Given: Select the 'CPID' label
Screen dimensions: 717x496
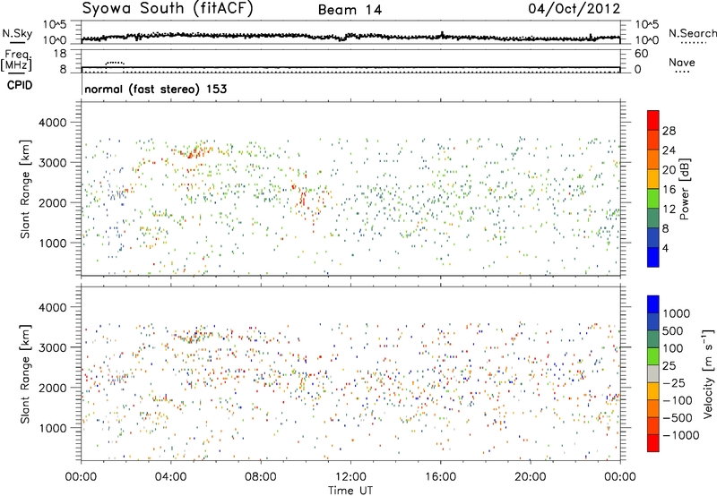Looking at the screenshot, I should coord(20,85).
